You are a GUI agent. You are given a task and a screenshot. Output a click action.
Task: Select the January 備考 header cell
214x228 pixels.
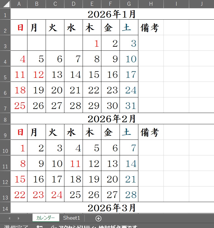pos(151,28)
